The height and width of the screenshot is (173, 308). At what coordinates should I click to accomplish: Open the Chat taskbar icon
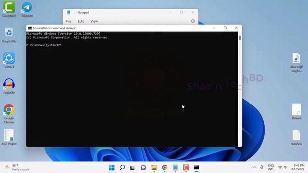[x=143, y=167]
